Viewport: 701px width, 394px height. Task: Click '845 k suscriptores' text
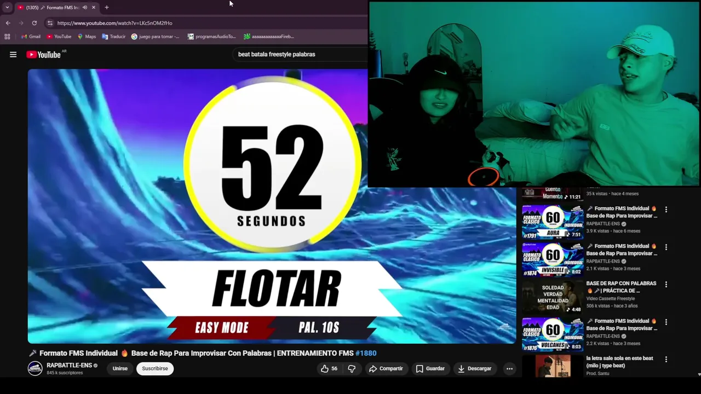(65, 373)
